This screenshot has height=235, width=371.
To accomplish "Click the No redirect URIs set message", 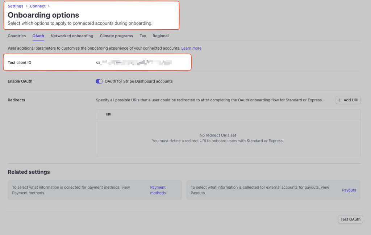I will (218, 135).
